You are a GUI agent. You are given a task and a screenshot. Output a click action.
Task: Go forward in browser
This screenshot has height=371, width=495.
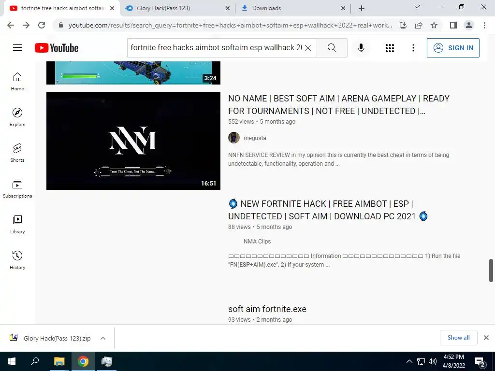pyautogui.click(x=26, y=25)
